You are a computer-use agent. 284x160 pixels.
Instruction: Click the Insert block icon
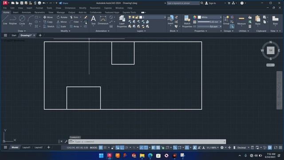[x=170, y=20]
